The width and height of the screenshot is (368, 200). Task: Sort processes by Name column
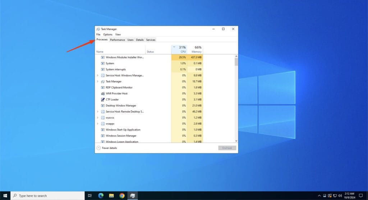[x=120, y=49]
